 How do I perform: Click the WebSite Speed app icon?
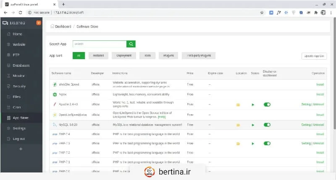(55, 84)
